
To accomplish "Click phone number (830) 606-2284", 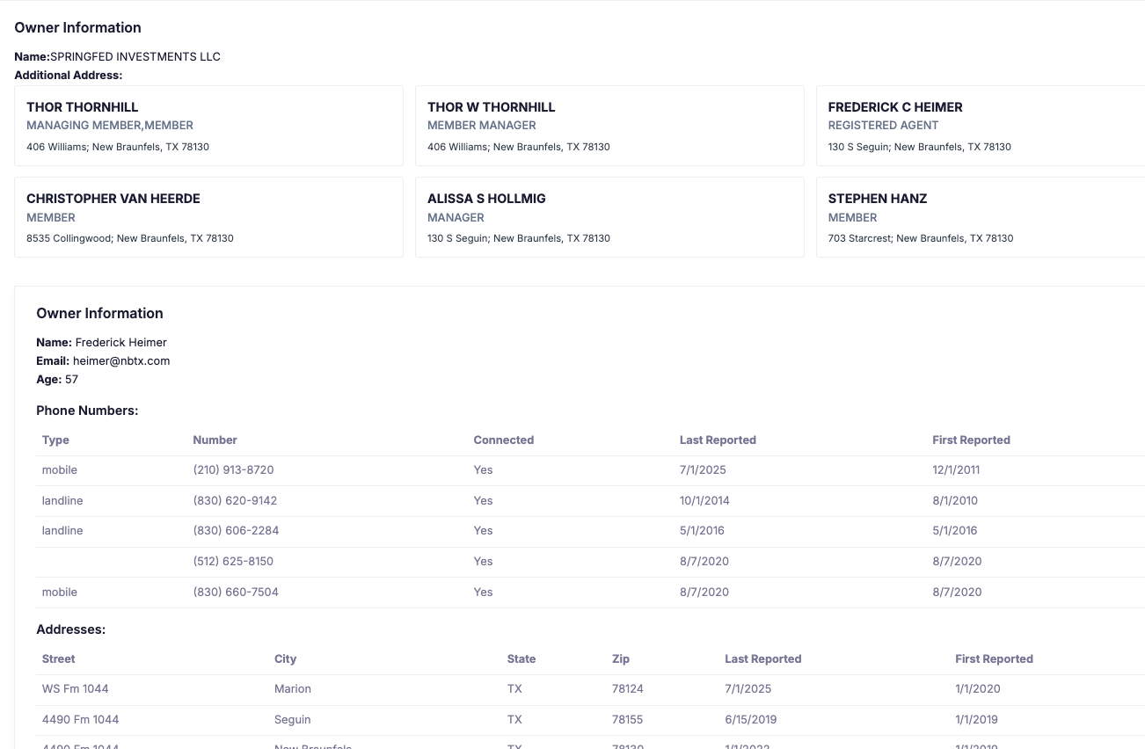I will (x=236, y=530).
